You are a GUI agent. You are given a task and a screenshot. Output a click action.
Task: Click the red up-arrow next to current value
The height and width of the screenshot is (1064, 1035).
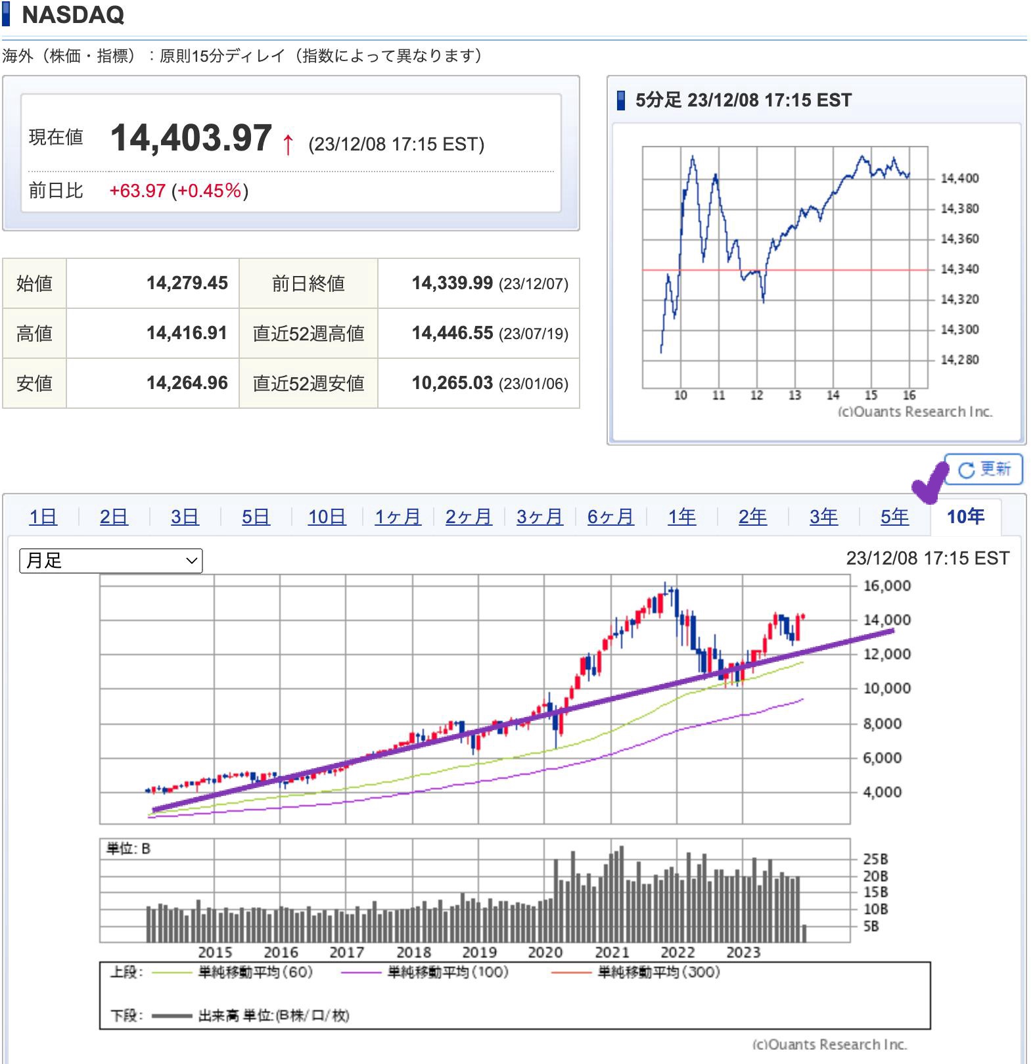pos(288,144)
